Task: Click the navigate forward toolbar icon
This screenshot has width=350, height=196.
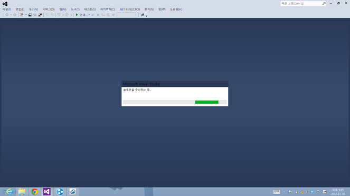Action: (15, 15)
